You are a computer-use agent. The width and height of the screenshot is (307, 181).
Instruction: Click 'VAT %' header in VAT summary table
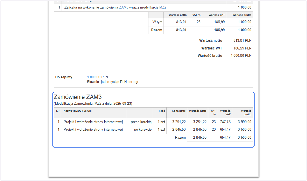[x=196, y=15]
